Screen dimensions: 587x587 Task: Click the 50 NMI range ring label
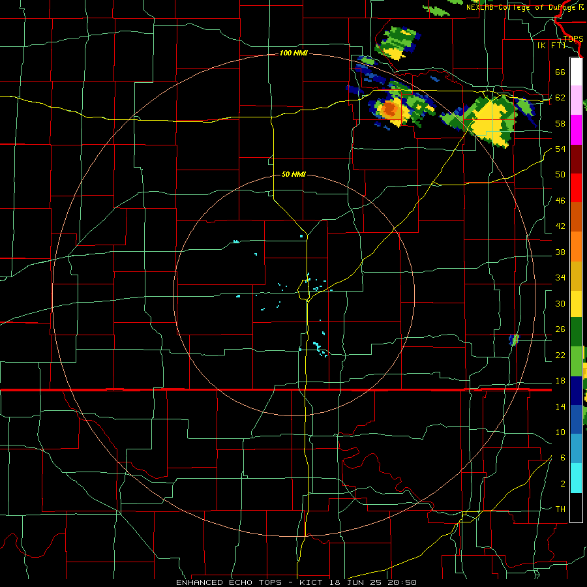(293, 174)
